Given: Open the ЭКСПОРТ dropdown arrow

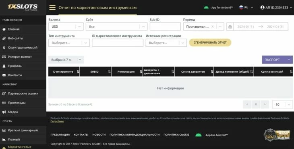Looking at the screenshot, I should click(x=289, y=60).
